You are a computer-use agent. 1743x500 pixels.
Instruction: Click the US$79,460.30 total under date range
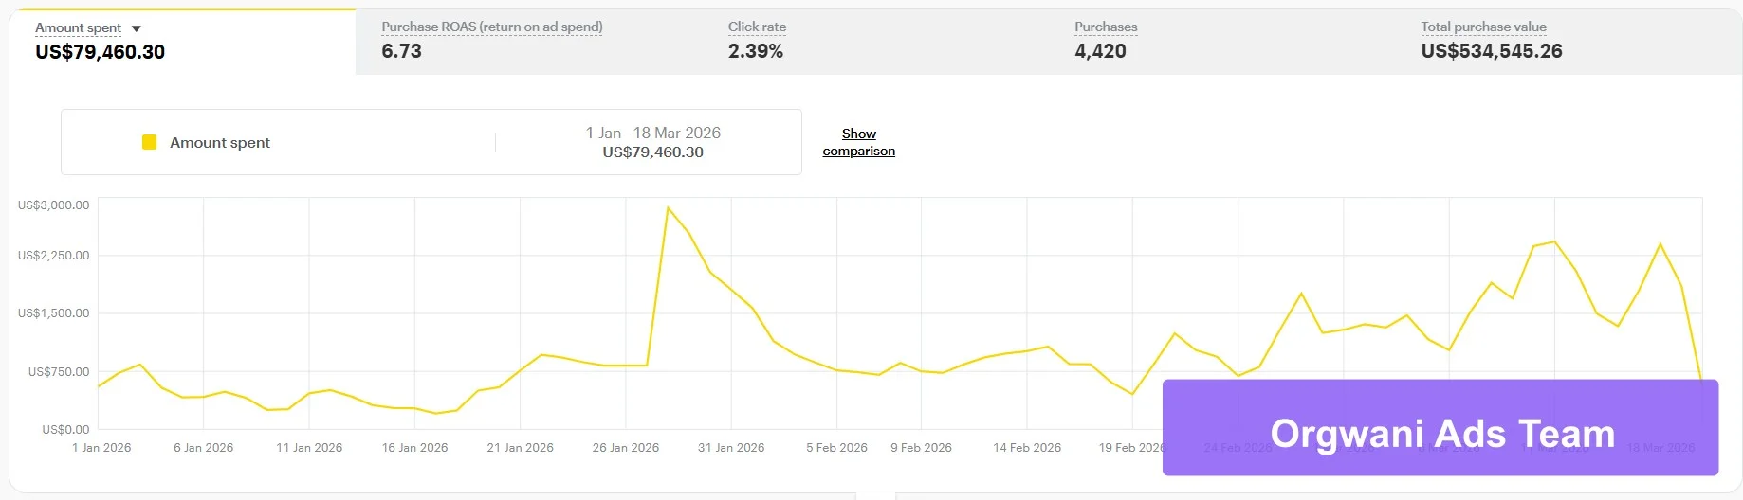(652, 152)
